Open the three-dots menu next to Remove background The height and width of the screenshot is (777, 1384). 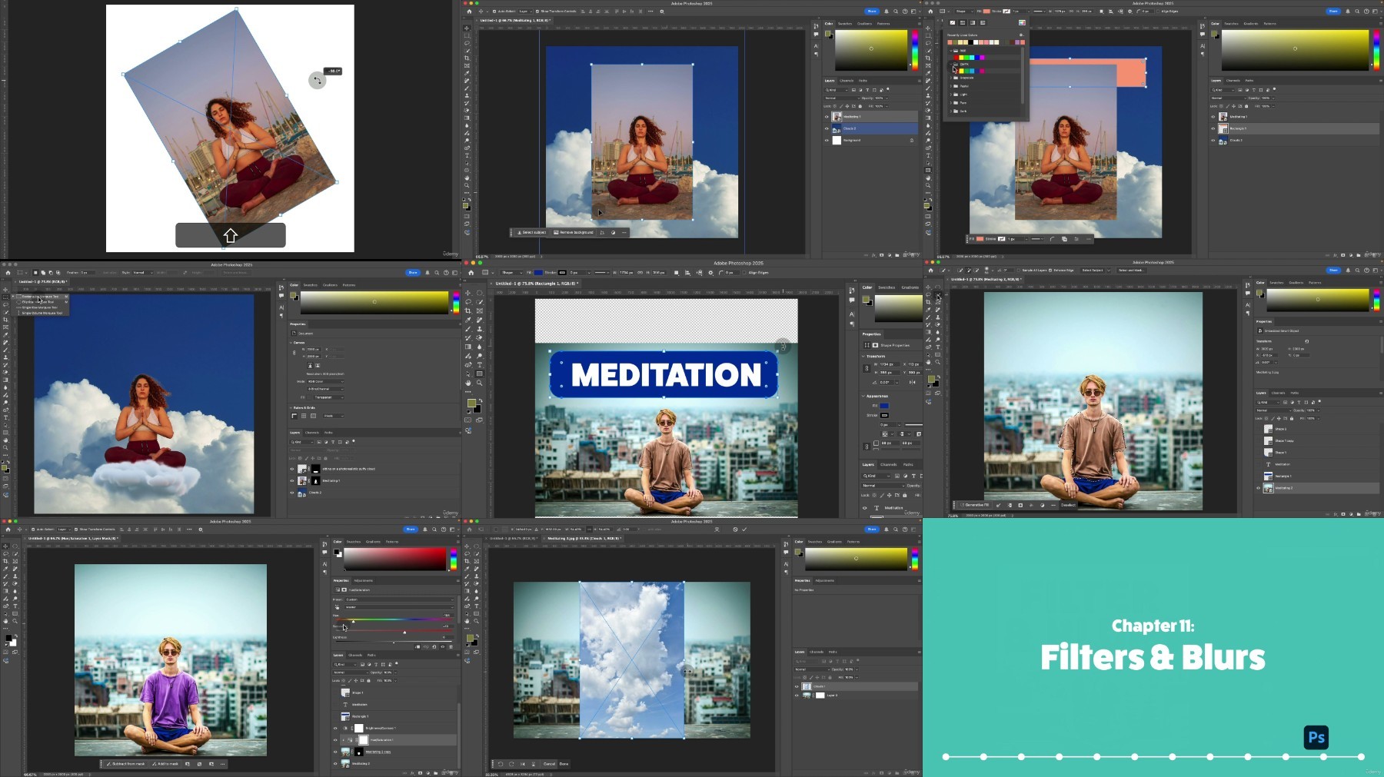(x=624, y=232)
